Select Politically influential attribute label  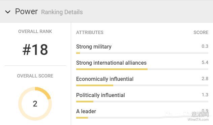(x=100, y=95)
